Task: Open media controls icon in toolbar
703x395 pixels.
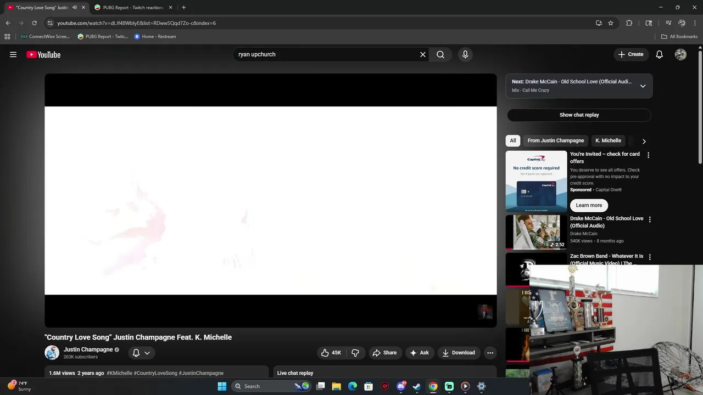Action: point(668,23)
